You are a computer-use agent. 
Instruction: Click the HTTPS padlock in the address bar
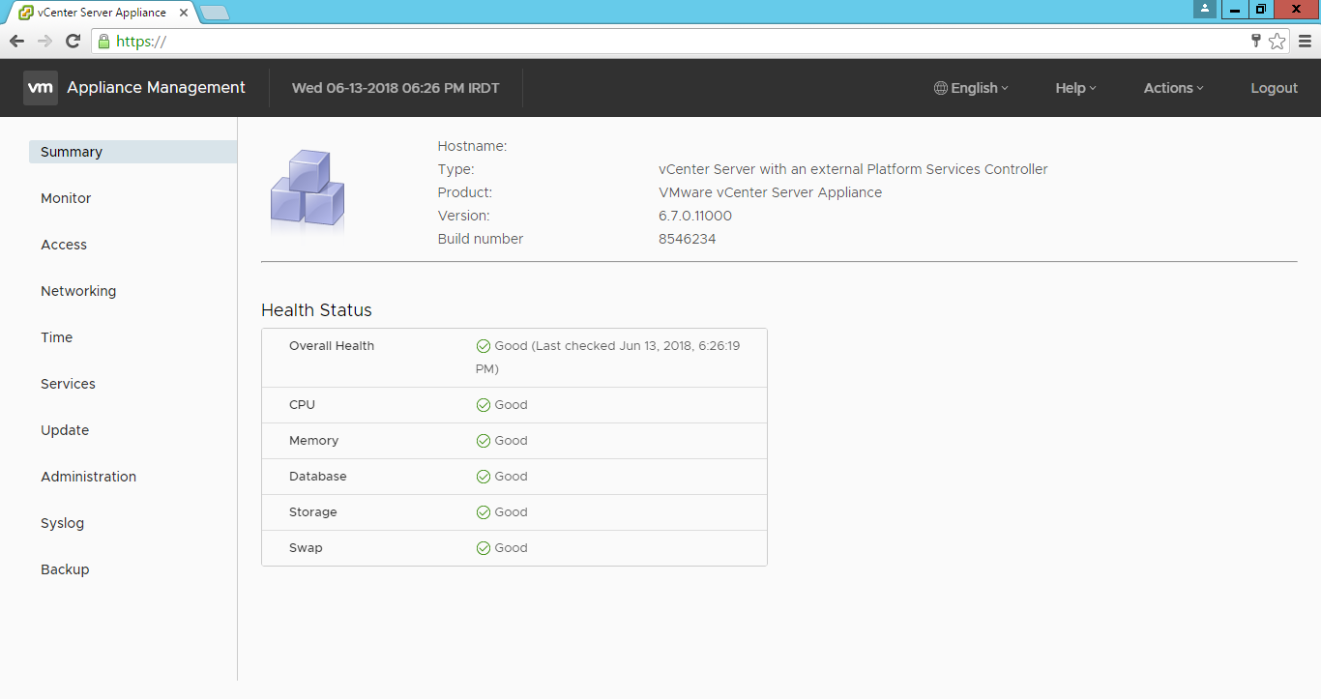click(x=103, y=43)
